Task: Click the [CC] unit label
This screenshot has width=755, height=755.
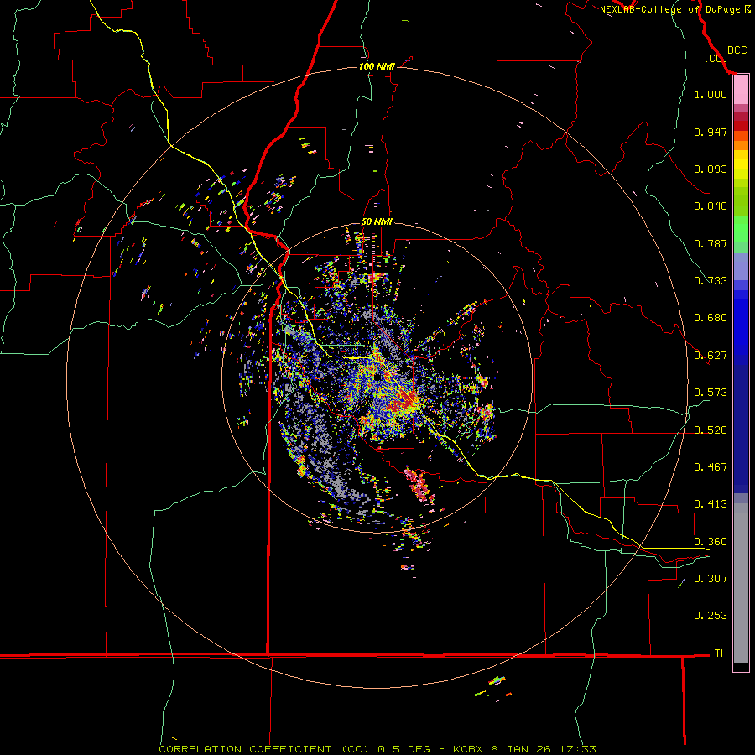Action: [x=716, y=58]
